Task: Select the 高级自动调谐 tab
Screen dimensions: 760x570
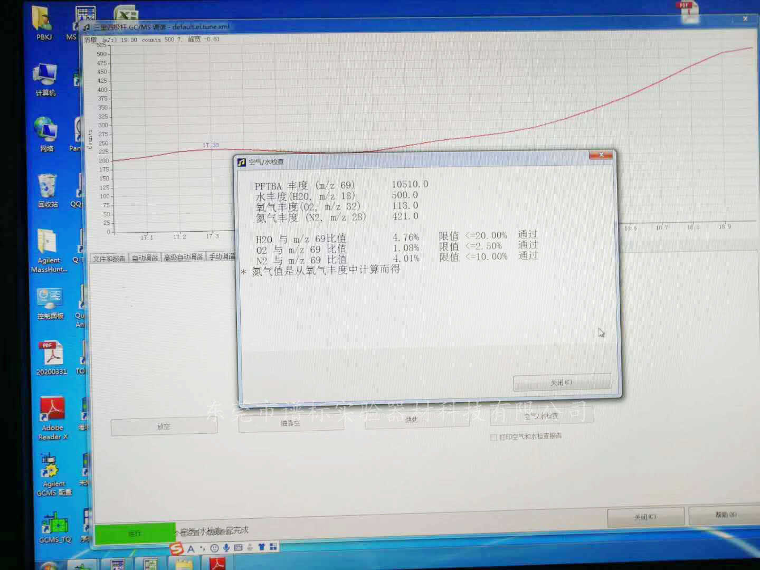Action: 183,257
